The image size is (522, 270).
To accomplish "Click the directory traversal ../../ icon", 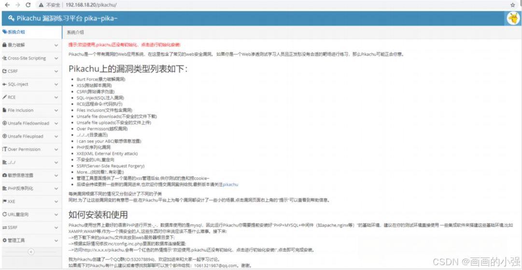I will pos(5,162).
